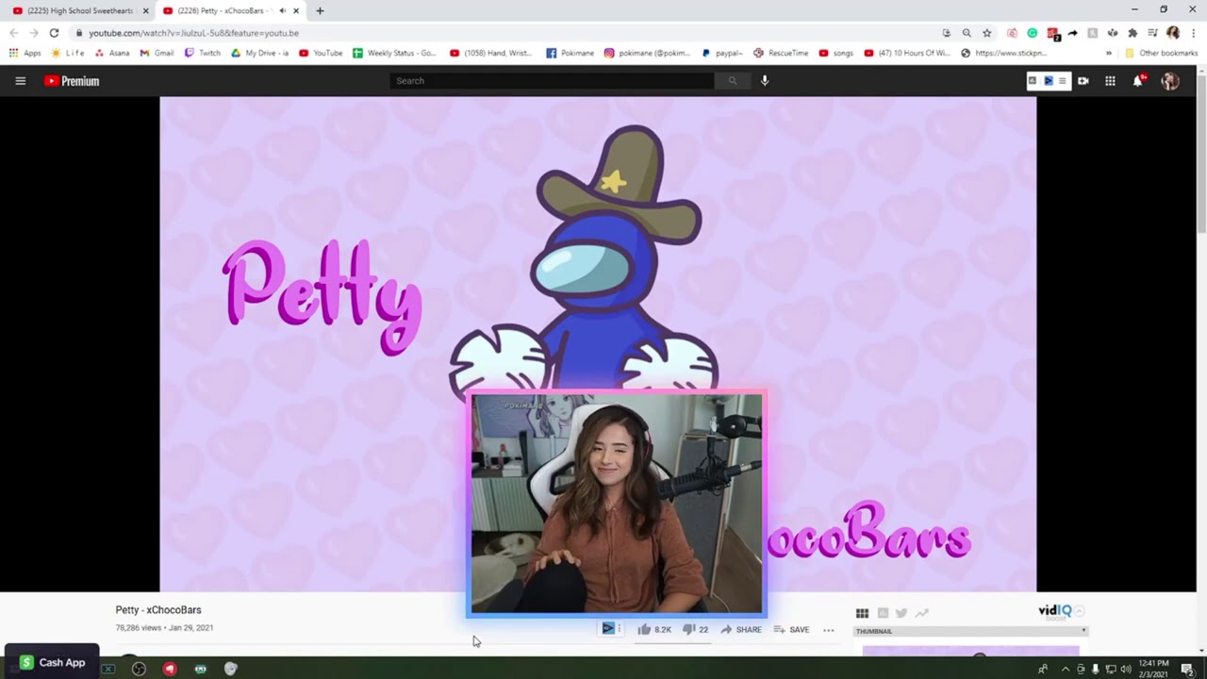This screenshot has height=679, width=1207.
Task: Open Windows volume speaker tray icon
Action: tap(1125, 670)
